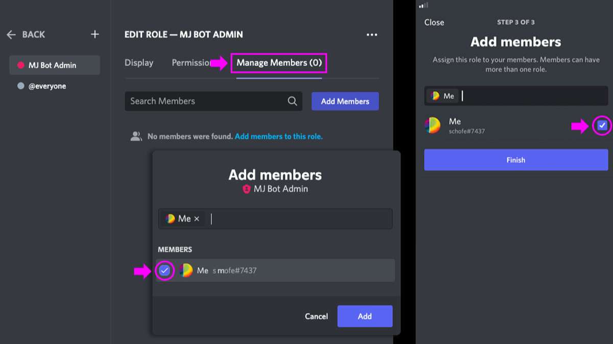This screenshot has width=613, height=344.
Task: Remove the Me chip using the X icon
Action: point(197,218)
